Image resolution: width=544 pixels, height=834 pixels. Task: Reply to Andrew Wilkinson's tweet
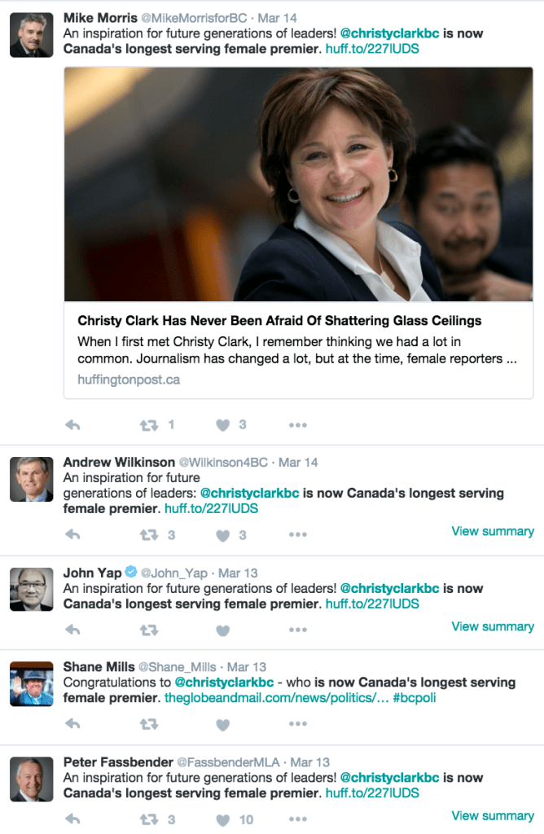(x=72, y=535)
